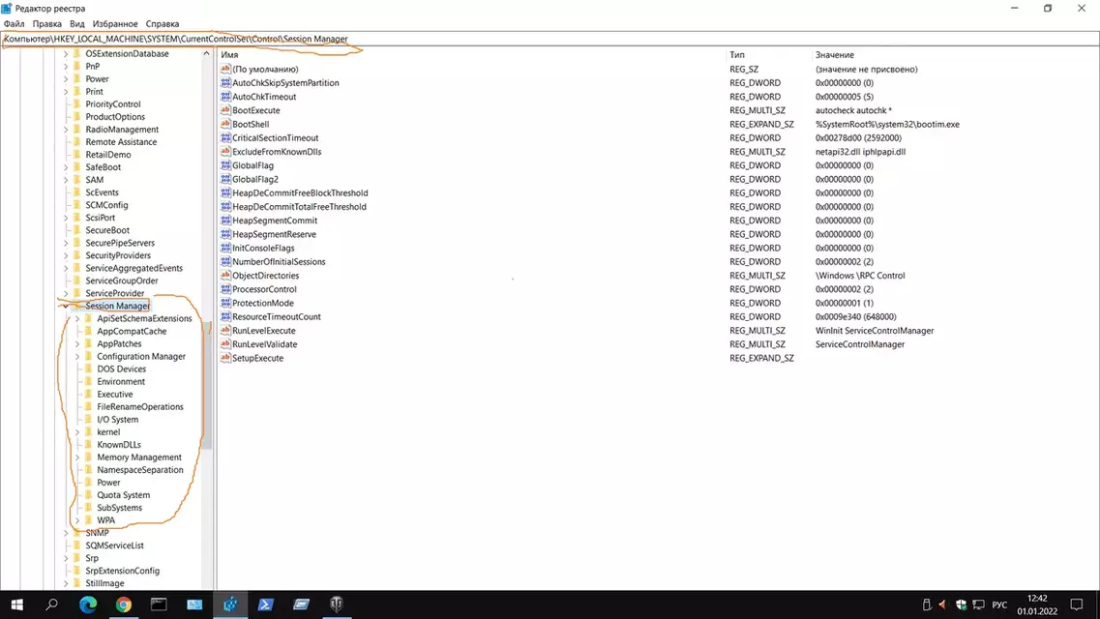Click the folder icon of Environment
Screen dimensions: 1100x619
[88, 381]
